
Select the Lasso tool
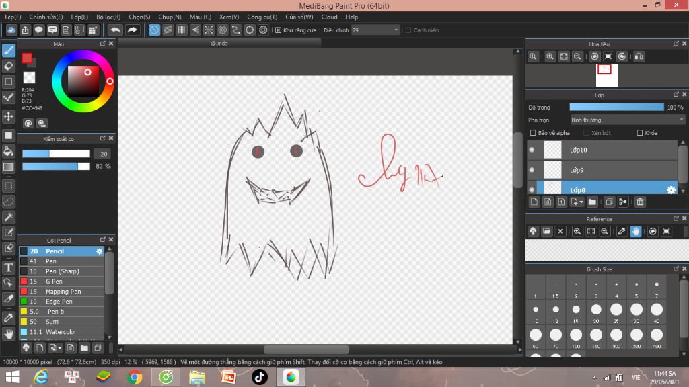[8, 202]
